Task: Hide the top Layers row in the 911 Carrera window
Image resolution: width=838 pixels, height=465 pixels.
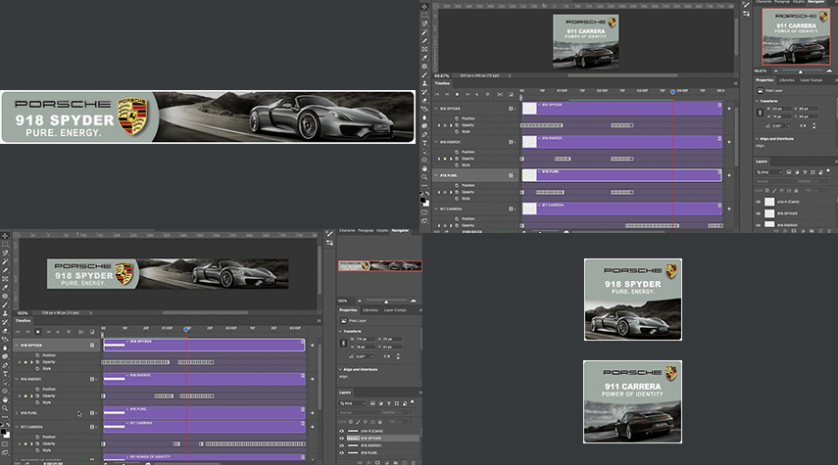Action: pyautogui.click(x=758, y=202)
